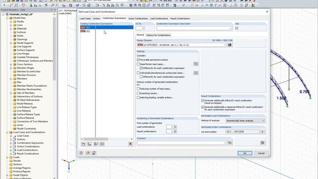This screenshot has height=179, width=318.
Task: Click the second icon below expressions list
Action: [x=89, y=144]
